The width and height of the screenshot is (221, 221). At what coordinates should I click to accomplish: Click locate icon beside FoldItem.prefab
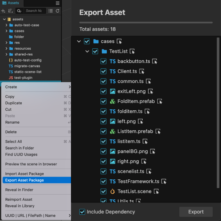click(x=159, y=102)
